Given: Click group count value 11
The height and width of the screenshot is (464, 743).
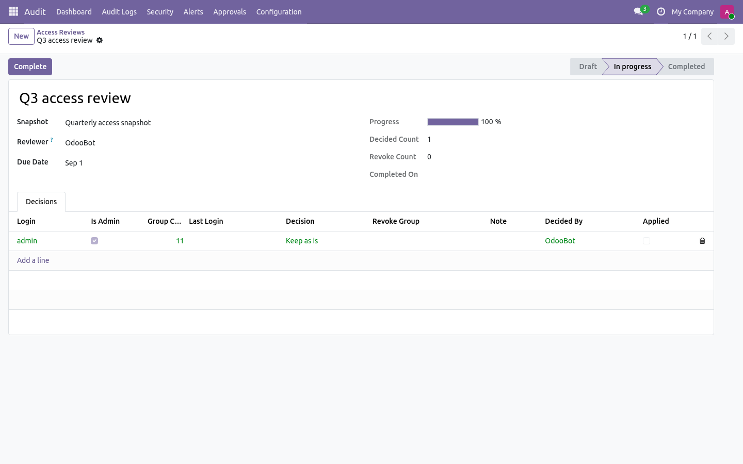Looking at the screenshot, I should pos(180,241).
